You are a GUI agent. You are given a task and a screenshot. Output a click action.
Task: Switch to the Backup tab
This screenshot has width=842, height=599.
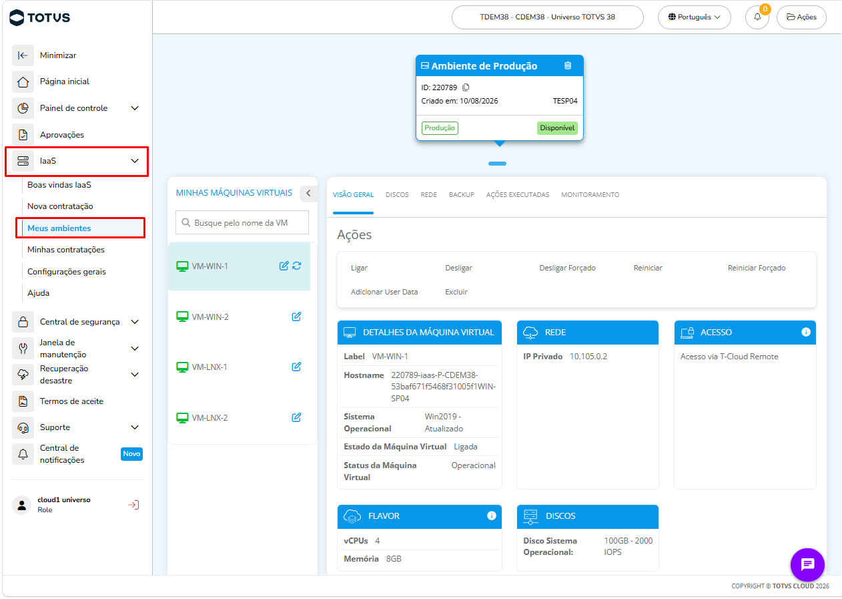point(462,195)
